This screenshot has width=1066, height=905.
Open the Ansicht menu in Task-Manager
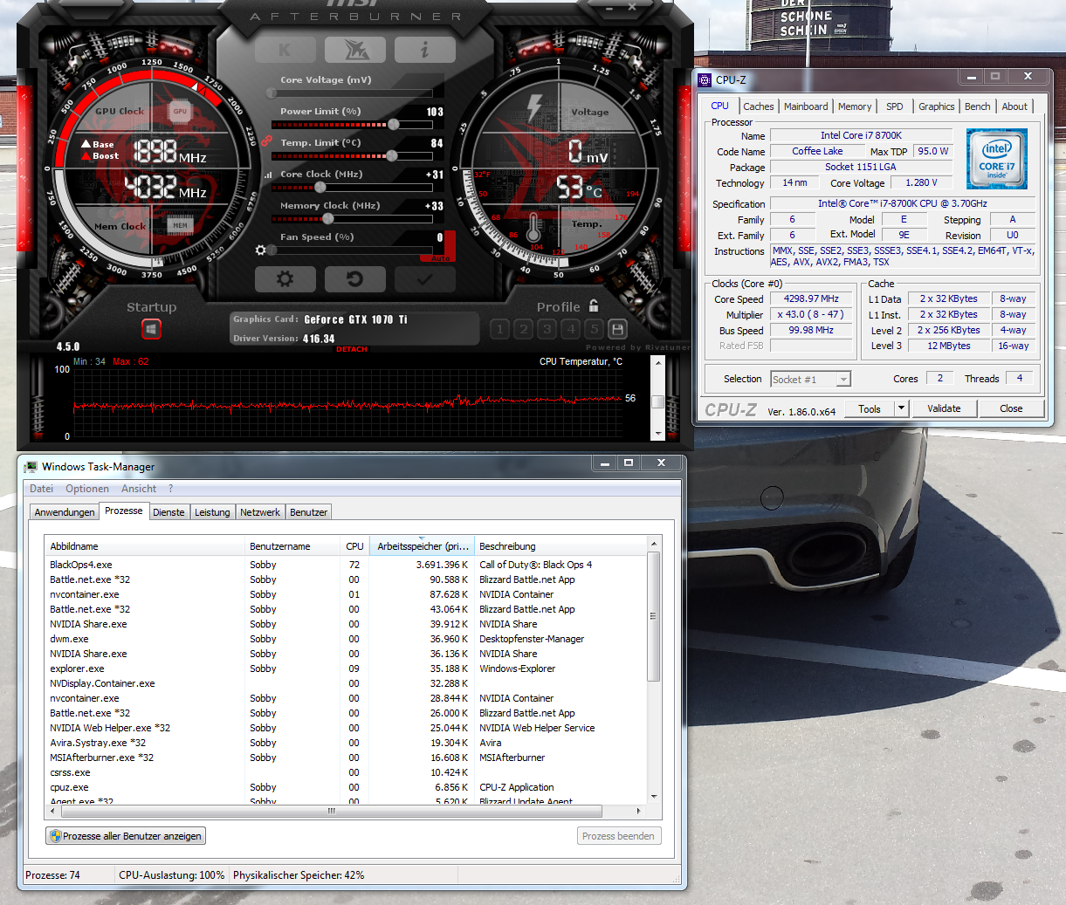139,489
